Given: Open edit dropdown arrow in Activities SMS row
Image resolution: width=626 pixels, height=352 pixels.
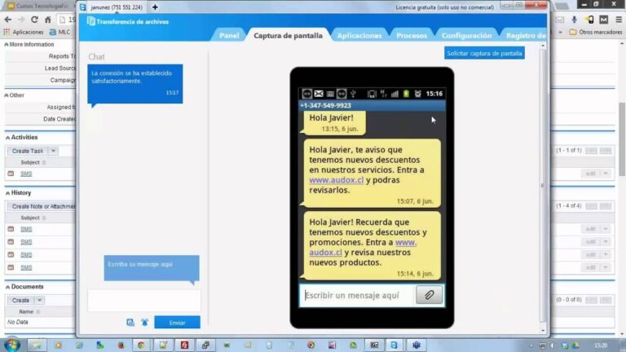Looking at the screenshot, I should click(x=606, y=174).
